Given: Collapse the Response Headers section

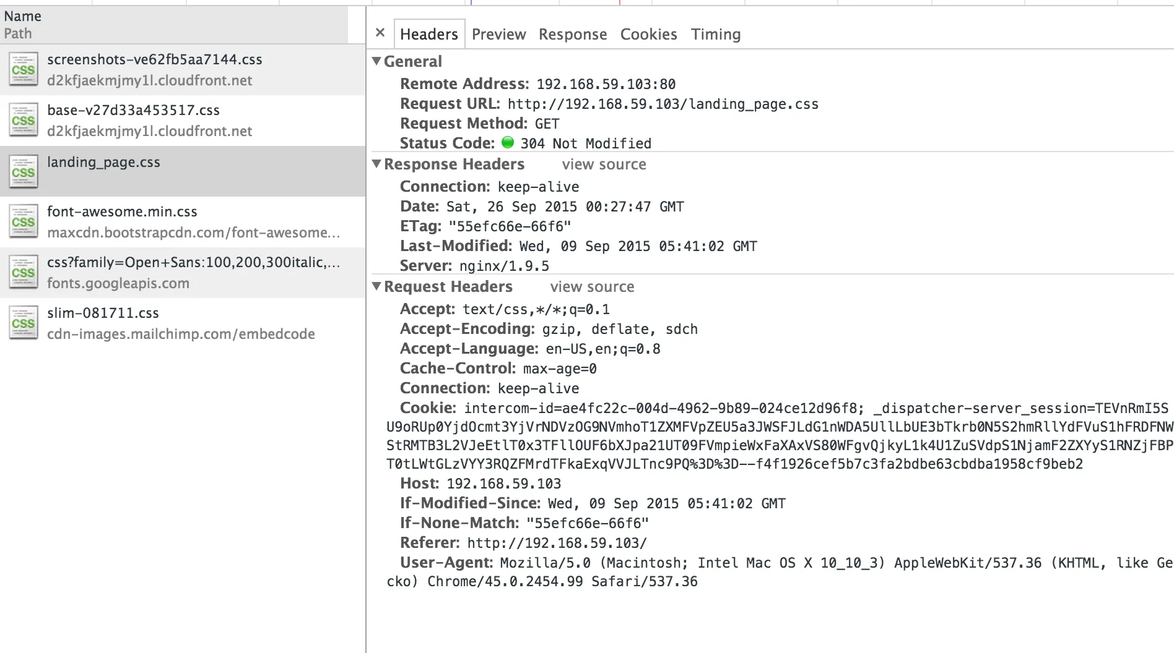Looking at the screenshot, I should 376,164.
